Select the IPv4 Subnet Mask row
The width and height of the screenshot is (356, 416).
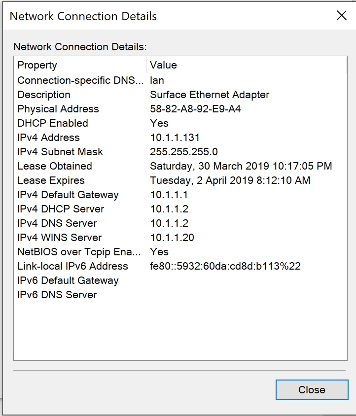(60, 152)
